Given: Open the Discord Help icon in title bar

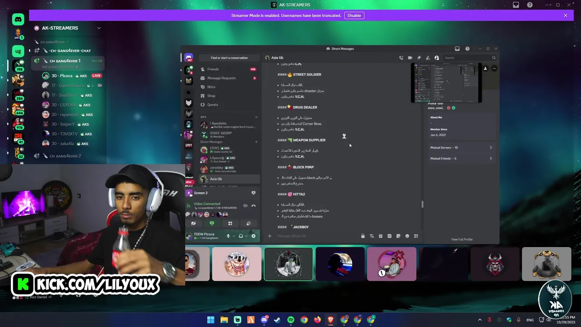Looking at the screenshot, I should tap(530, 5).
